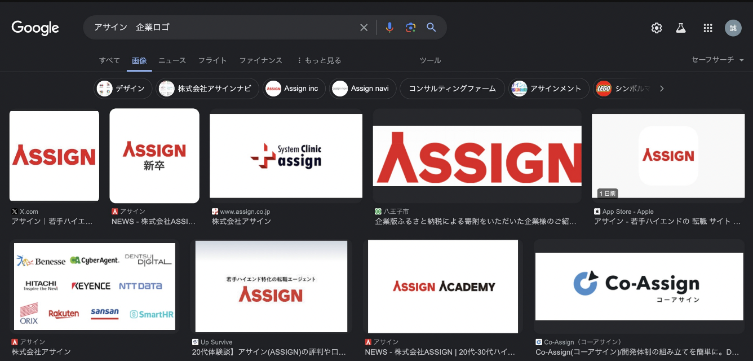Screen dimensions: 753x361
Task: Click the assign.co.jp favicon icon
Action: pos(215,212)
